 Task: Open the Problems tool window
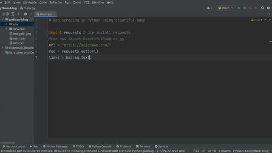point(124,146)
